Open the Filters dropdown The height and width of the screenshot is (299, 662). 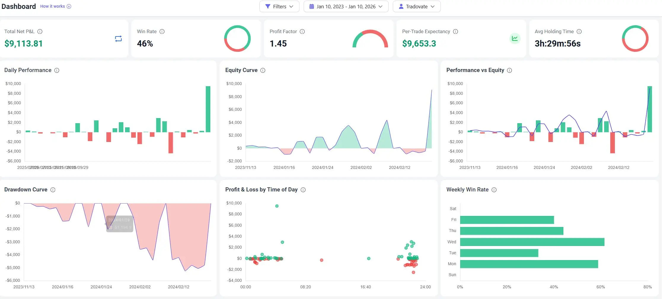(279, 6)
